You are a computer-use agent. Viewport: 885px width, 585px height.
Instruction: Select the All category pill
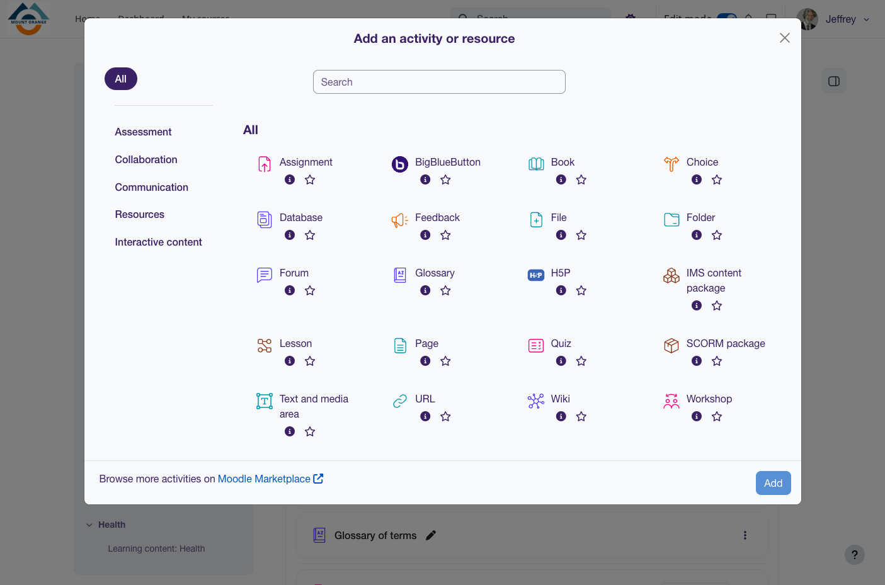[x=121, y=79]
